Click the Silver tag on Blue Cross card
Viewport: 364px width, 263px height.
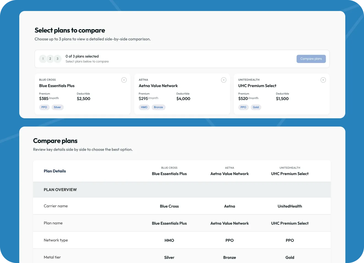(x=57, y=107)
